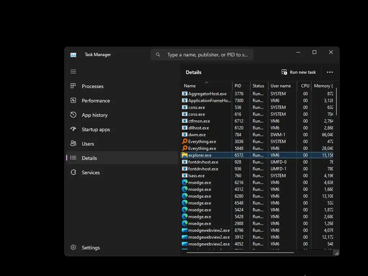
Task: Click the explorer.exe folder icon
Action: click(x=185, y=155)
